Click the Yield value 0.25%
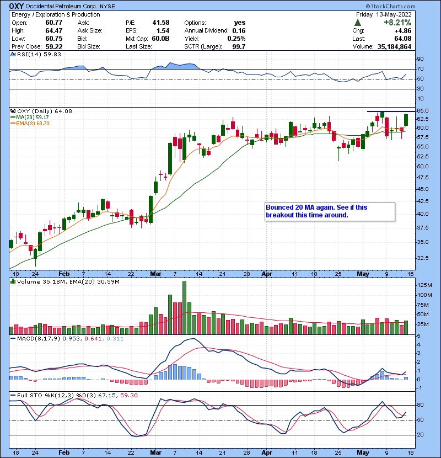The height and width of the screenshot is (458, 441). pyautogui.click(x=236, y=39)
